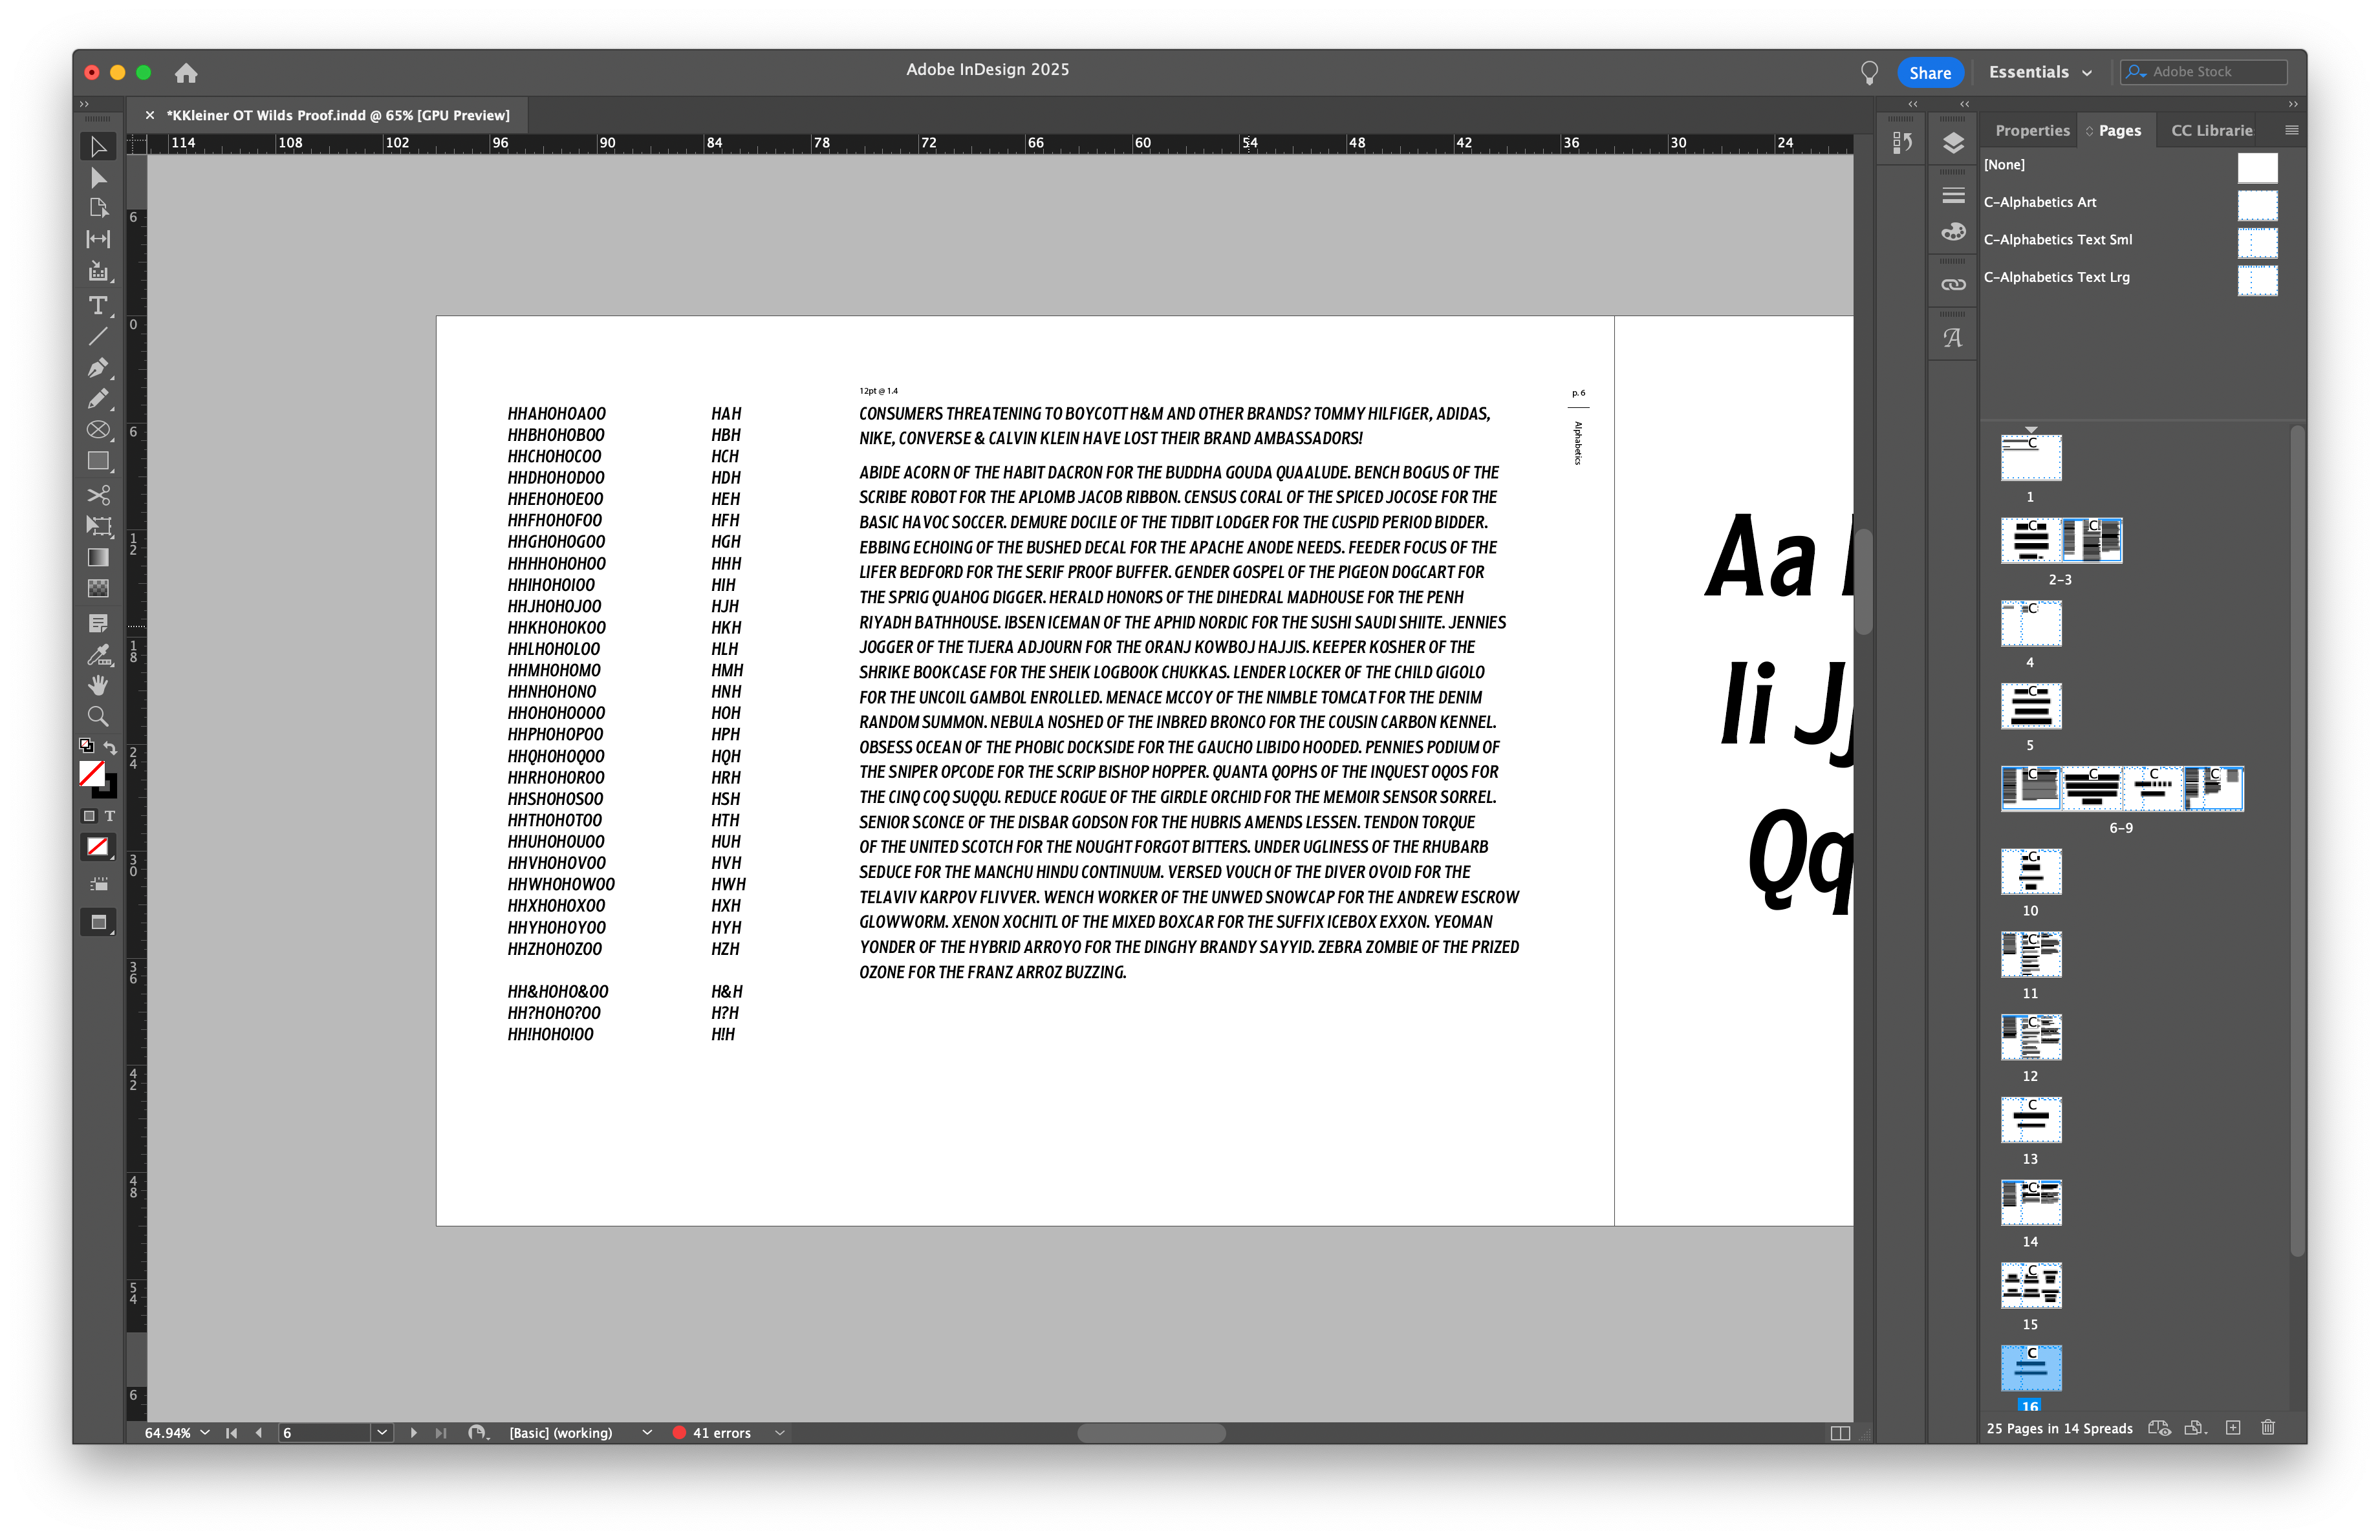
Task: Go to next page arrow
Action: point(413,1432)
